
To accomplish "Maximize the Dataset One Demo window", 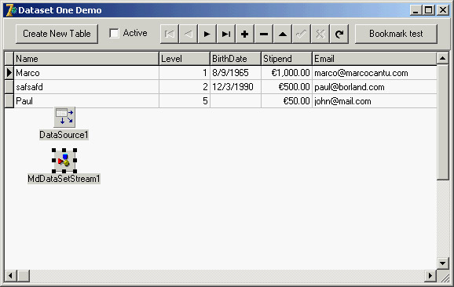I will 429,10.
